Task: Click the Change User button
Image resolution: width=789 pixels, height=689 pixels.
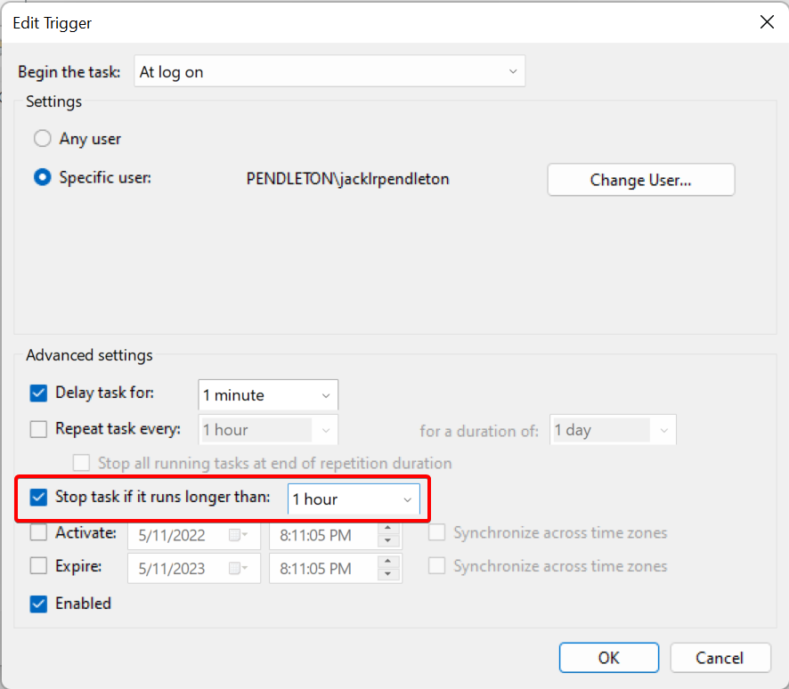Action: coord(640,180)
